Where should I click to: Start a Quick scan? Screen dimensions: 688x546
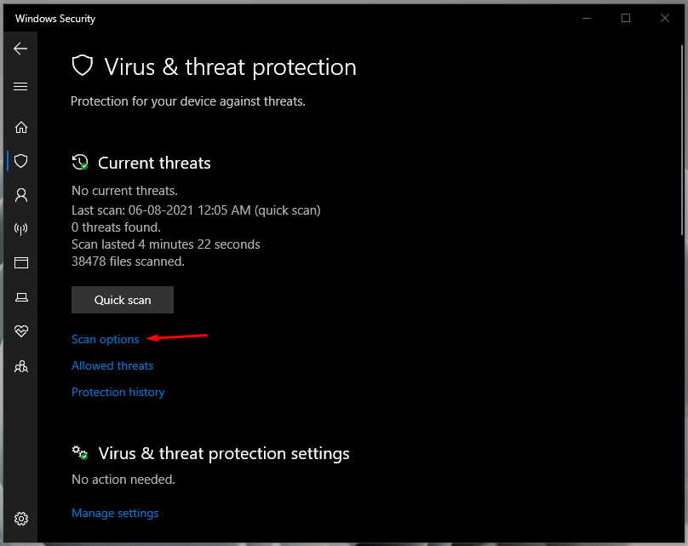[123, 300]
